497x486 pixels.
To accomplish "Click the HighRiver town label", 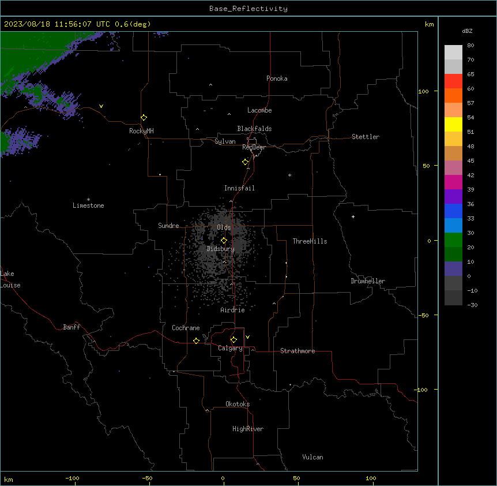I will (248, 429).
